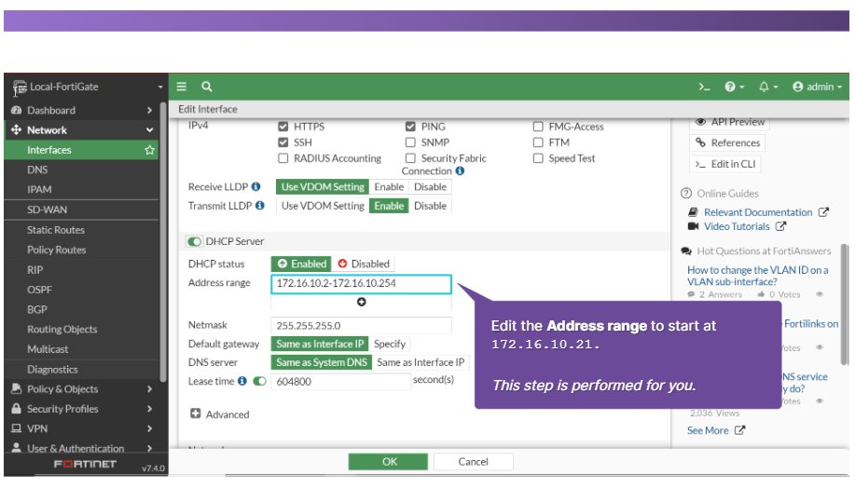This screenshot has width=855, height=488.
Task: Expand the Advanced section plus icon
Action: pyautogui.click(x=195, y=413)
